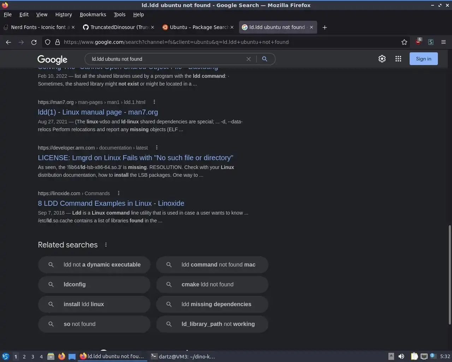Search related 'ldd command not found mac'
Viewport: 452px width, 362px height.
(212, 264)
